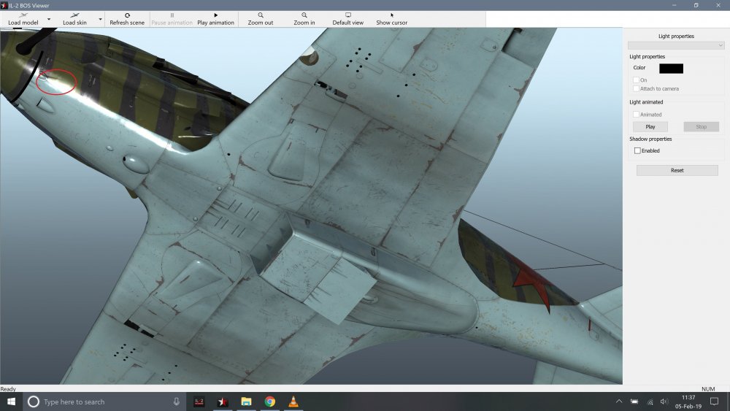Image resolution: width=730 pixels, height=411 pixels.
Task: Click the Windows taskbar search box
Action: [x=102, y=402]
